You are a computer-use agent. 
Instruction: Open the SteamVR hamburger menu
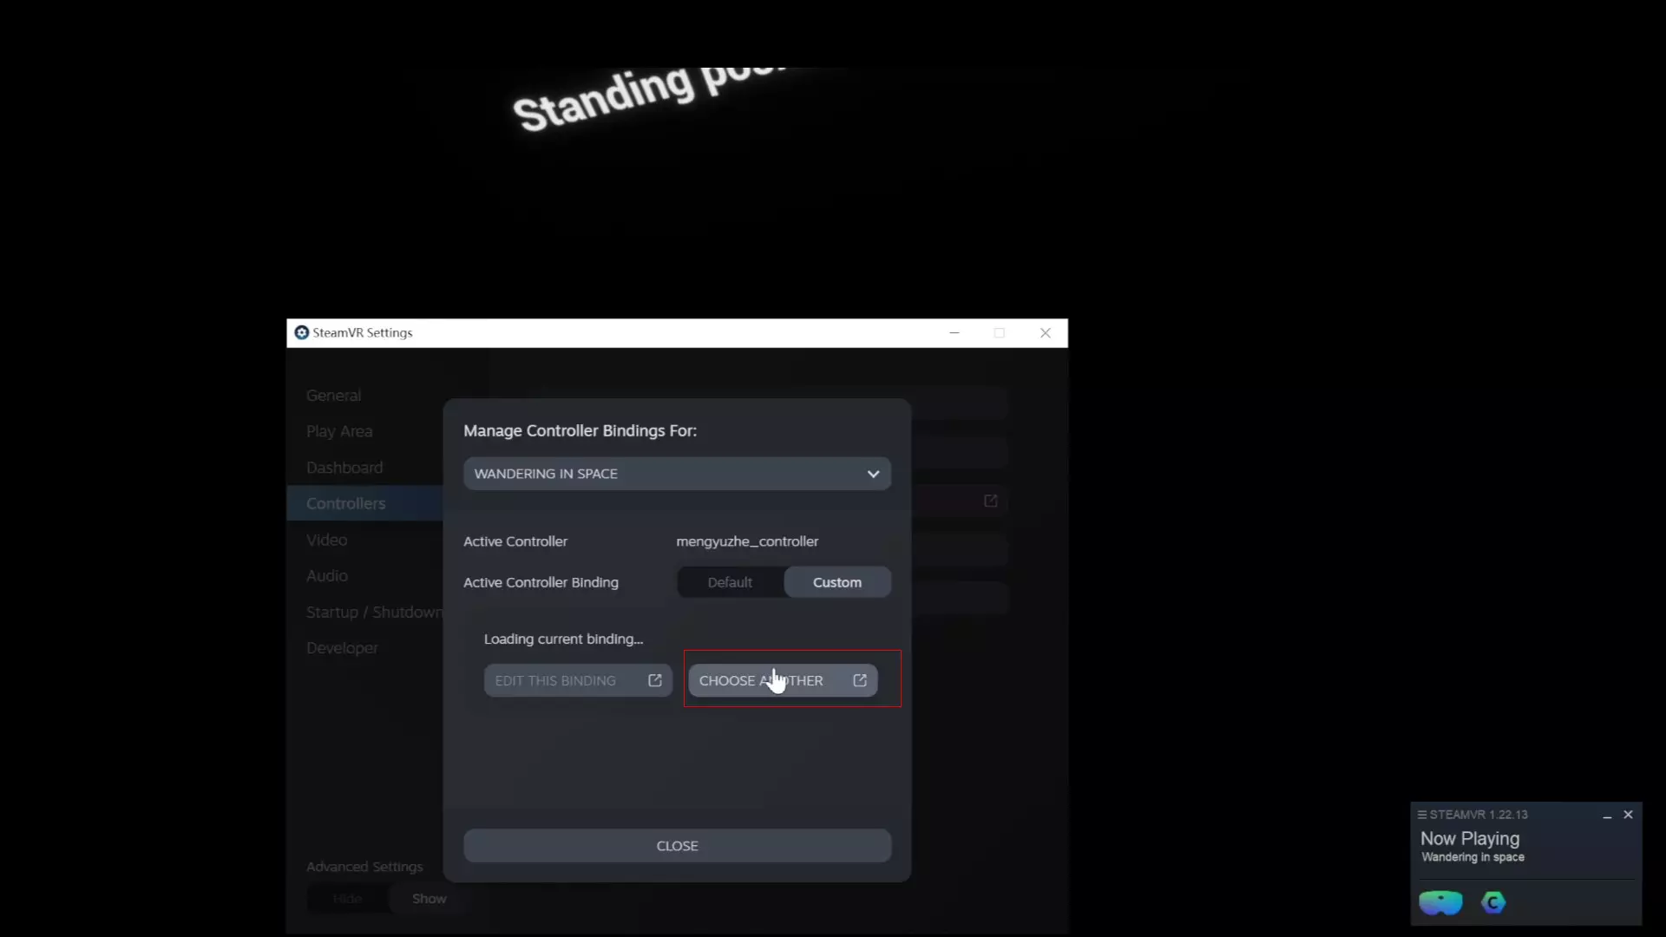(1422, 815)
